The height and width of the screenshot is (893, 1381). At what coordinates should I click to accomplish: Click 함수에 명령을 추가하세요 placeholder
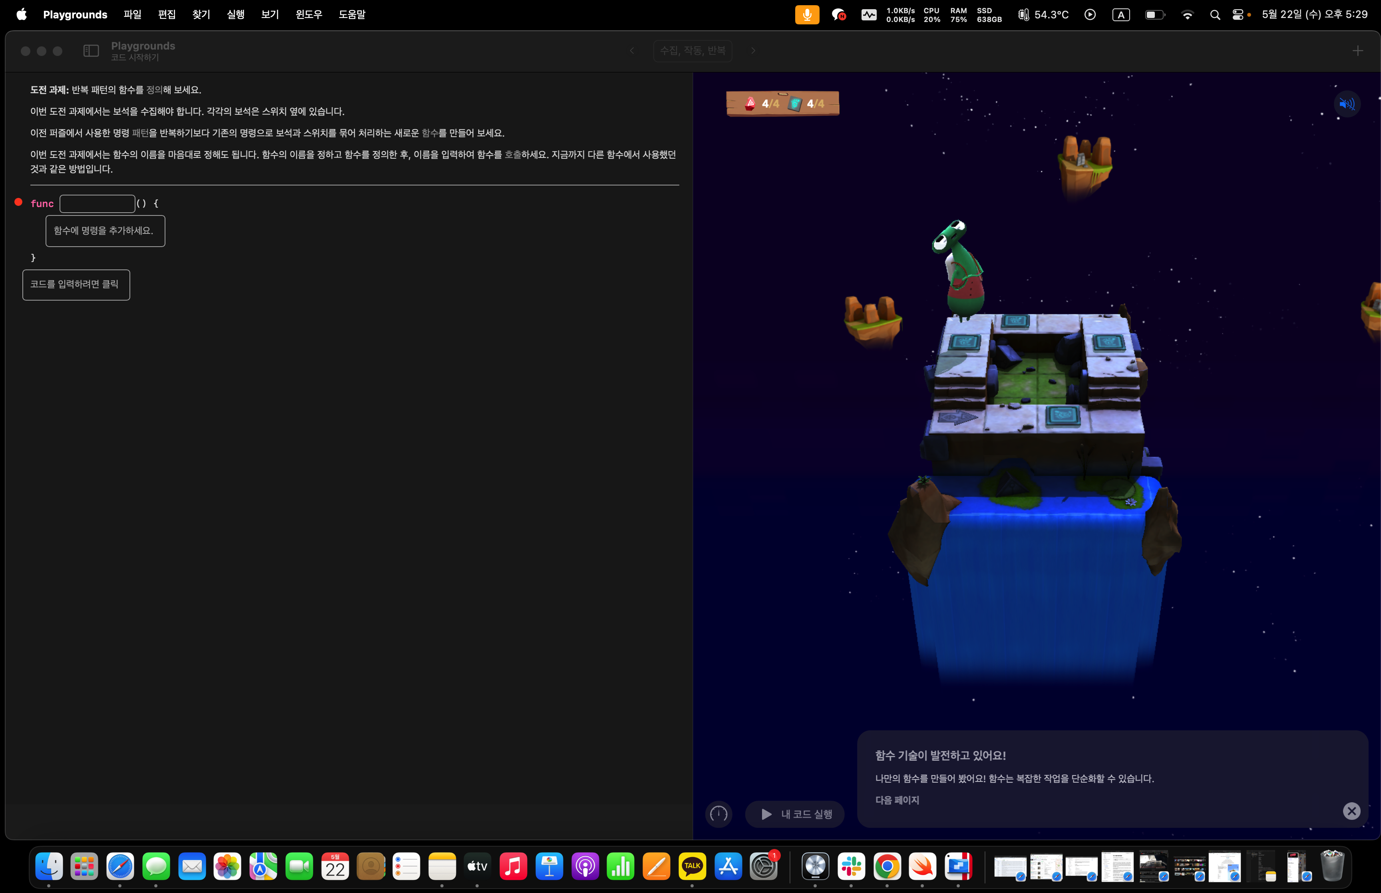[105, 231]
